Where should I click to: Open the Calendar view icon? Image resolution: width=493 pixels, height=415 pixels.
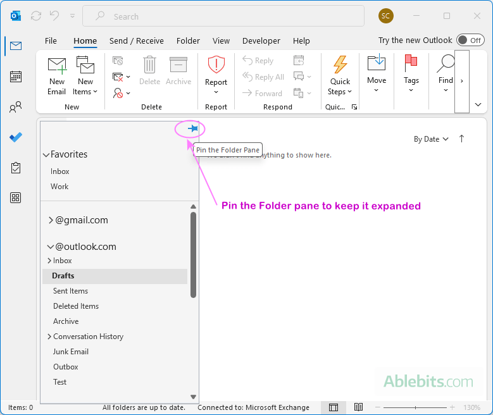click(x=16, y=77)
